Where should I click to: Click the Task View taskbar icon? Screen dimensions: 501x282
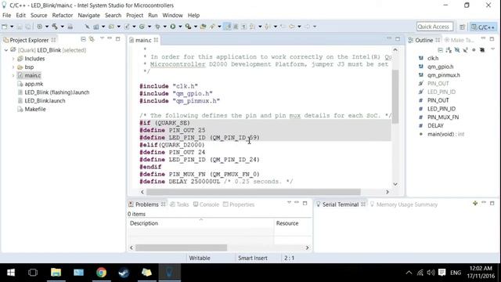pyautogui.click(x=33, y=273)
